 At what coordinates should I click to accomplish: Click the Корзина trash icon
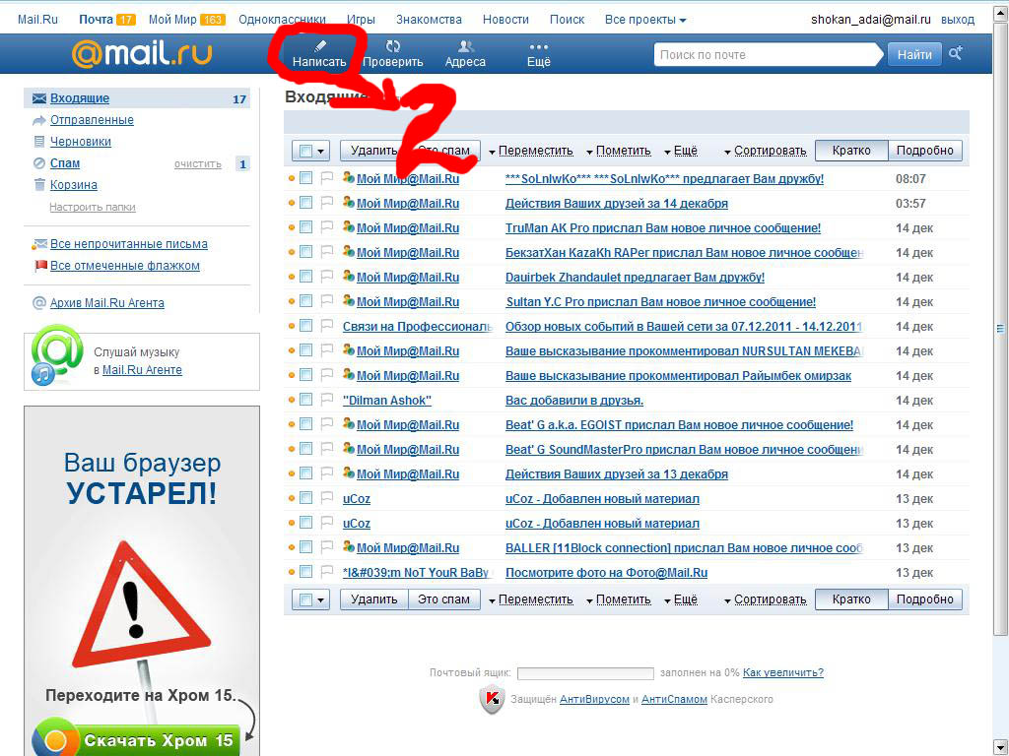[x=39, y=185]
